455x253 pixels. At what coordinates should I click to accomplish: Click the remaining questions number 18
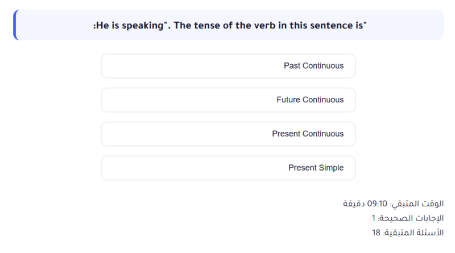(x=376, y=233)
